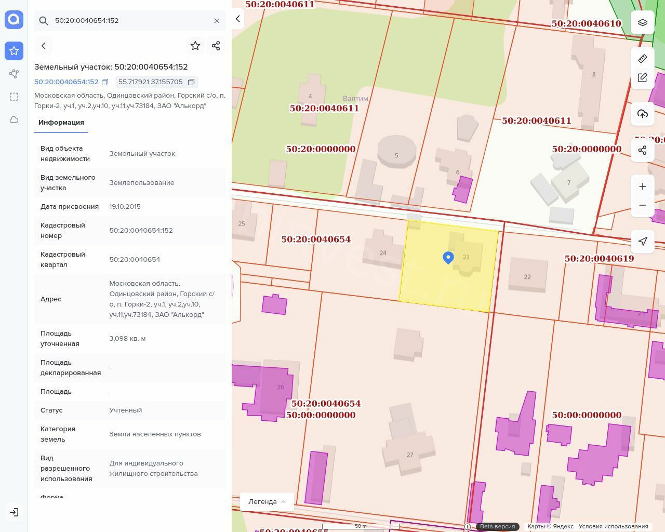Image resolution: width=665 pixels, height=532 pixels.
Task: Open the map layers selector
Action: coord(642,22)
